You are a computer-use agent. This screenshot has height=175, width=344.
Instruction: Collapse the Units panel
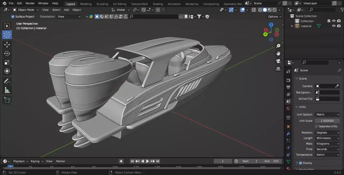[x=297, y=107]
